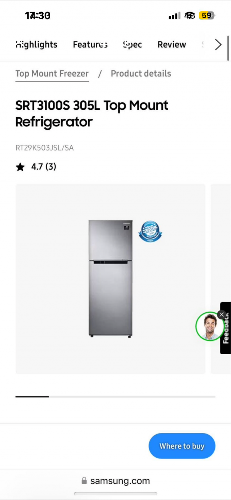
Task: Open Top Mount Freezer breadcrumb link
Action: [x=52, y=74]
